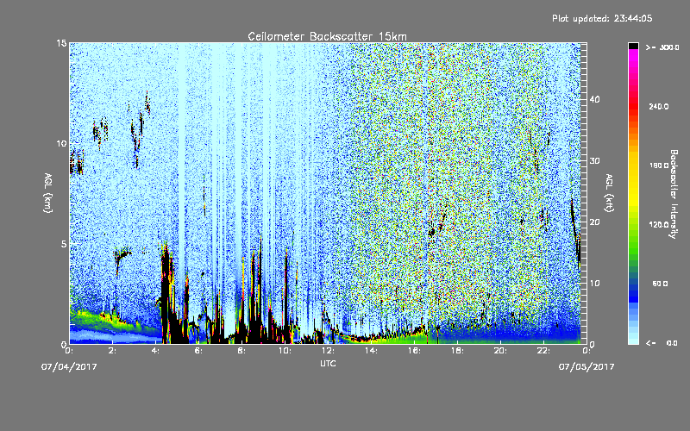690x431 pixels.
Task: Click the "AGL (km)" left axis label
Action: pos(48,193)
